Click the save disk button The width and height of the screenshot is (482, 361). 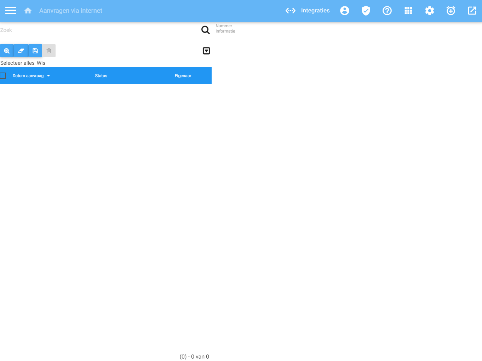(35, 51)
